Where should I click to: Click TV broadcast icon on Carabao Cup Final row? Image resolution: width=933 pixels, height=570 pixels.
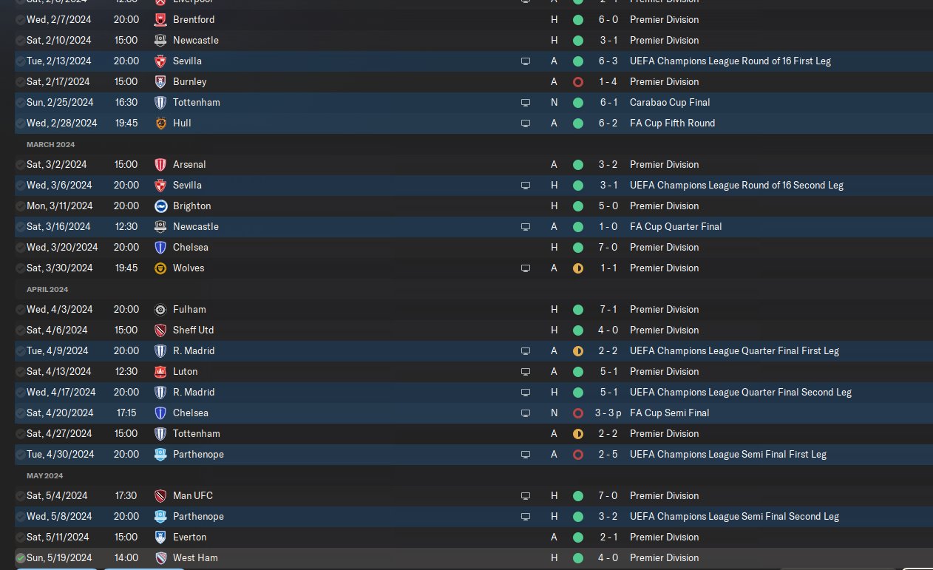pos(525,102)
